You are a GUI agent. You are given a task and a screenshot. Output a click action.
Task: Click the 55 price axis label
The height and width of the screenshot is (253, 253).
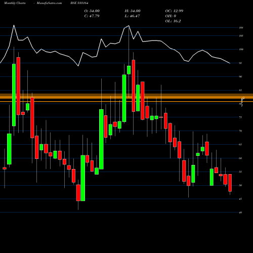tap(240, 172)
